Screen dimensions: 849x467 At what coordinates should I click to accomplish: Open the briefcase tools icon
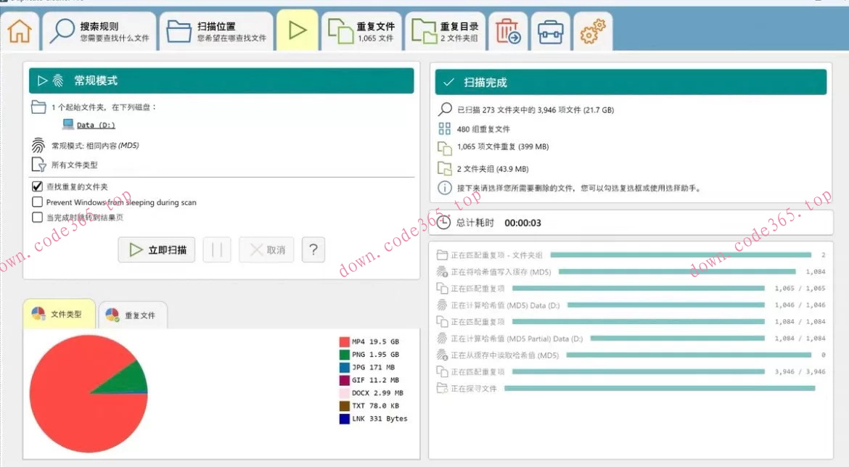coord(550,32)
